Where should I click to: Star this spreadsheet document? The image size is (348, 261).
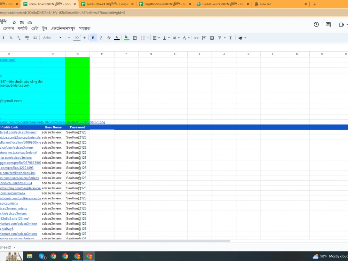coord(14,22)
